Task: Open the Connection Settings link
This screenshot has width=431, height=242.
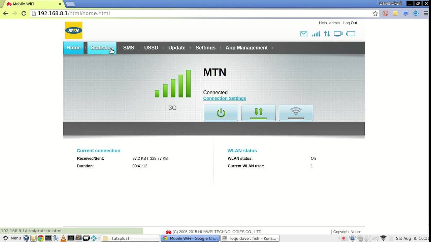Action: 225,98
